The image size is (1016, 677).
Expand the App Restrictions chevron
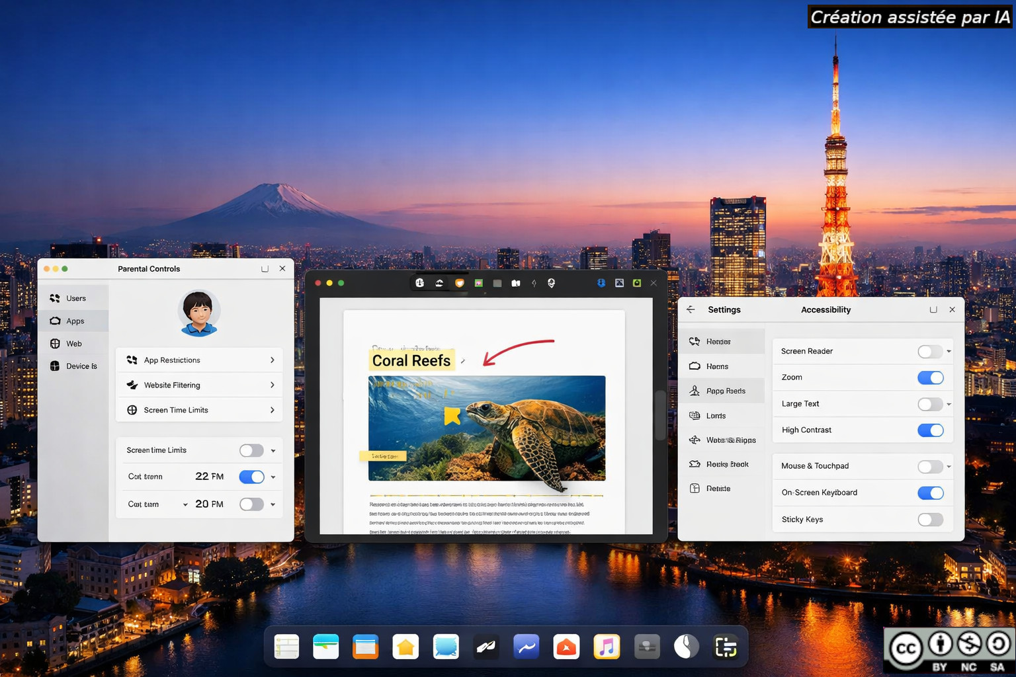pos(272,360)
